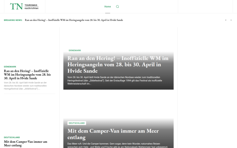Open sidebar article 'Ran an den Hering!' headline
The height and width of the screenshot is (148, 237).
pos(27,75)
